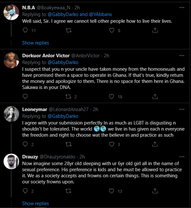Open more options on N.B.A's tweet
This screenshot has height=208, width=191.
pyautogui.click(x=182, y=8)
